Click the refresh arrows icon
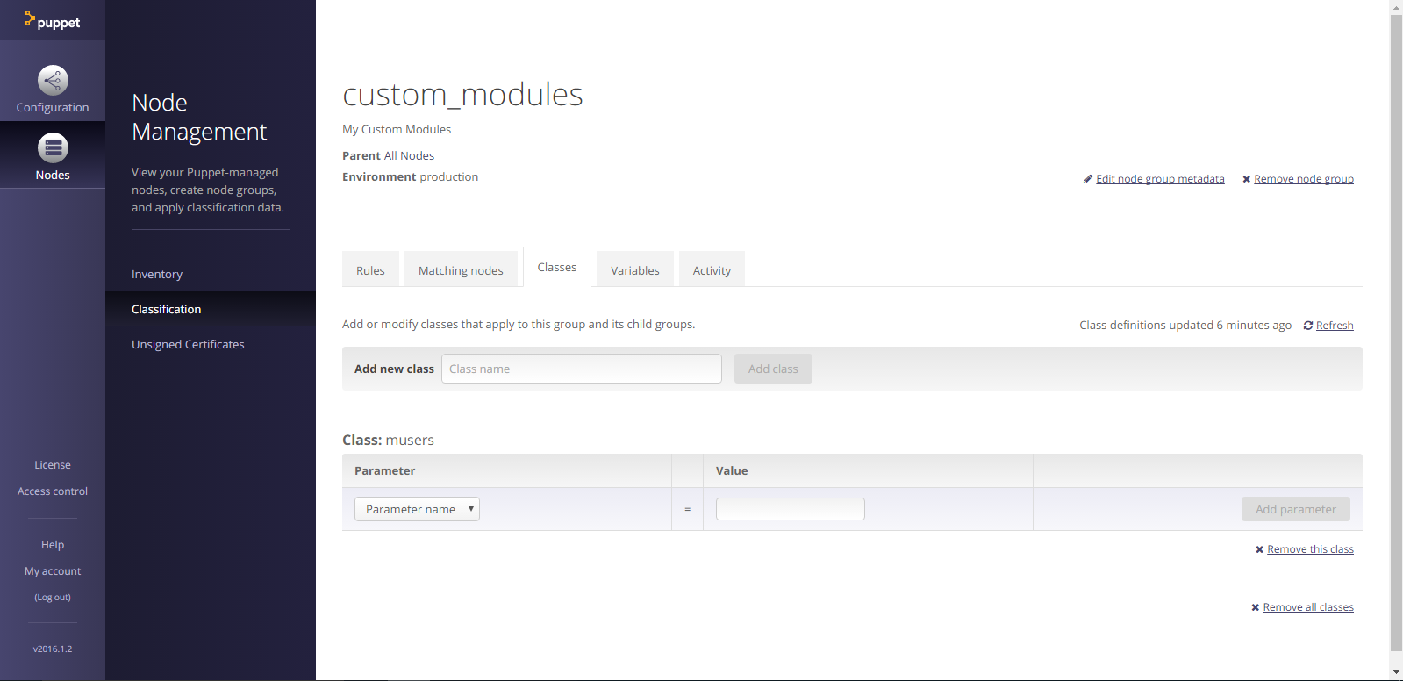Viewport: 1403px width, 681px height. point(1308,326)
